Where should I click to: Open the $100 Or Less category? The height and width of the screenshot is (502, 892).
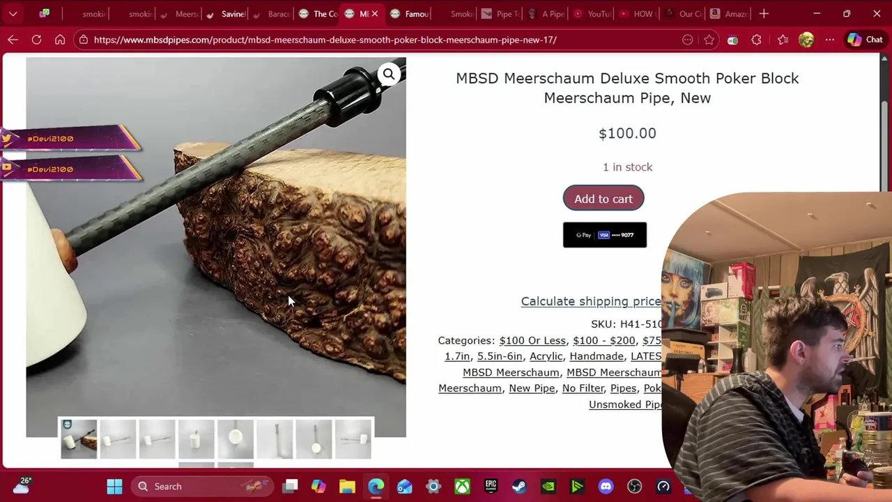pyautogui.click(x=532, y=340)
